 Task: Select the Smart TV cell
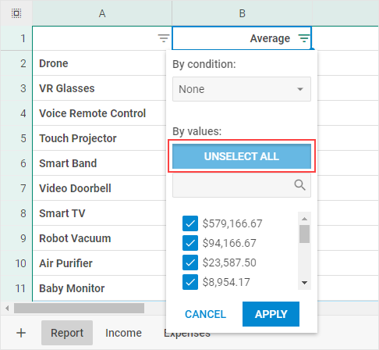[x=99, y=213]
